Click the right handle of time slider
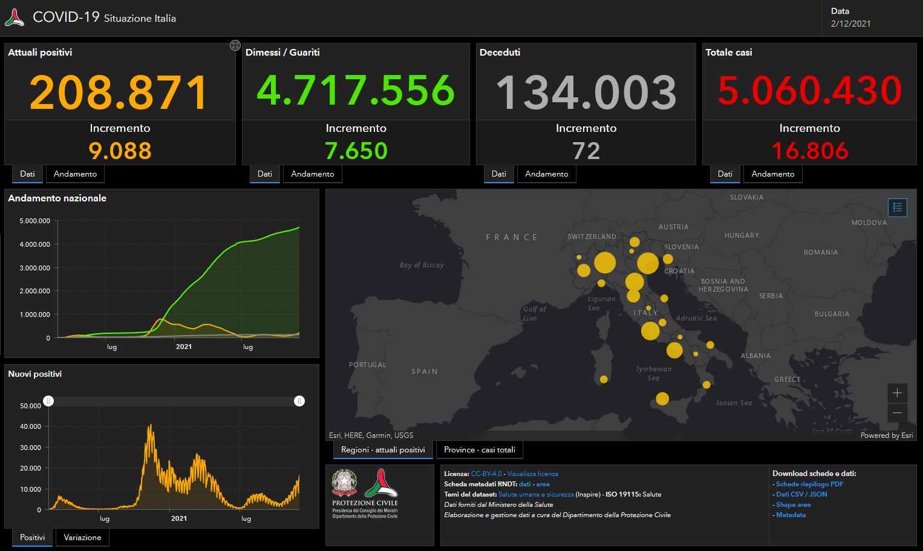 point(299,401)
